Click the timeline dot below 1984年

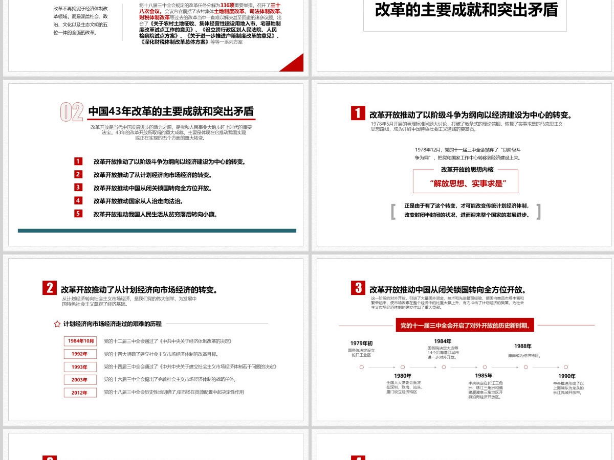coord(444,367)
